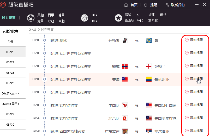Click the 16:00 timeline marker circle
This screenshot has height=136, width=210.
(45, 105)
